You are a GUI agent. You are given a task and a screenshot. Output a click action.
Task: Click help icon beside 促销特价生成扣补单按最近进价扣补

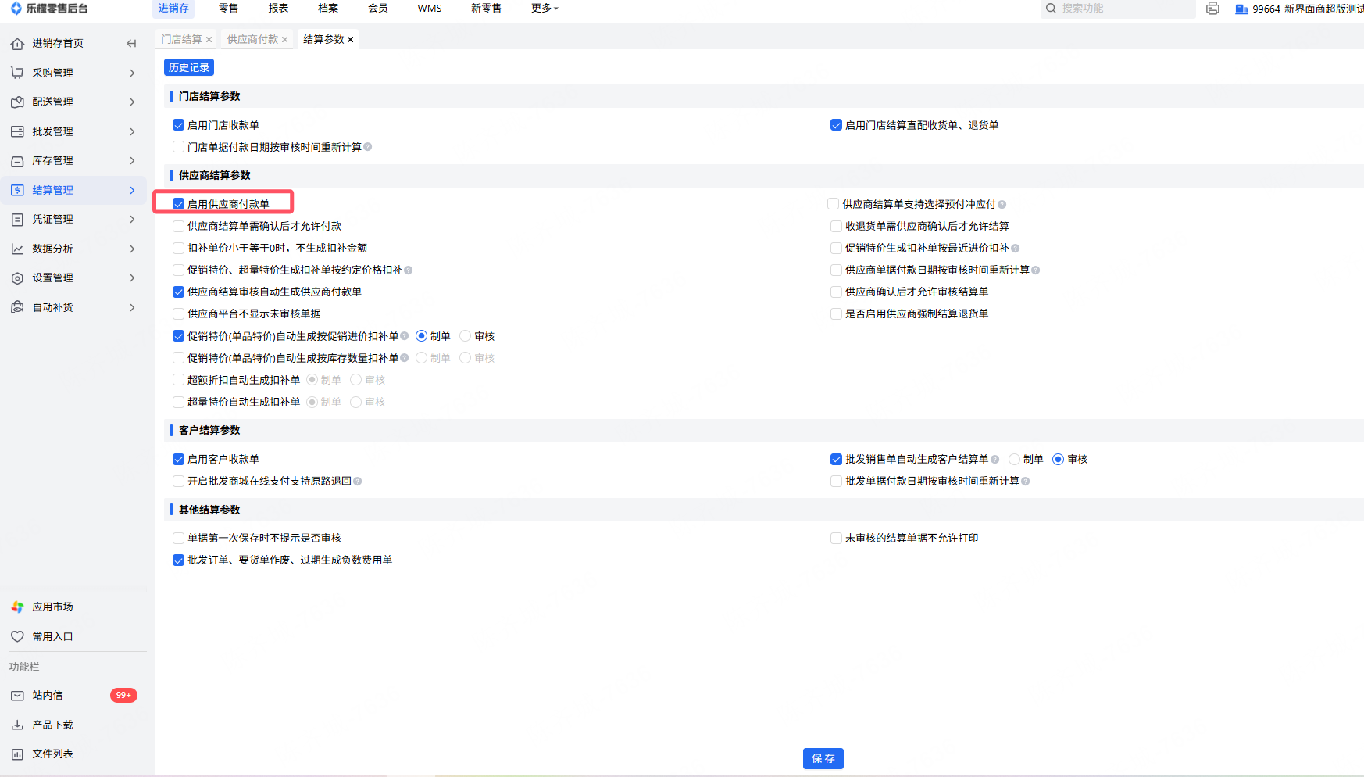(1015, 249)
